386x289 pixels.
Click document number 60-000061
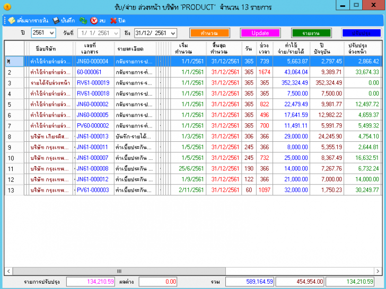point(89,72)
